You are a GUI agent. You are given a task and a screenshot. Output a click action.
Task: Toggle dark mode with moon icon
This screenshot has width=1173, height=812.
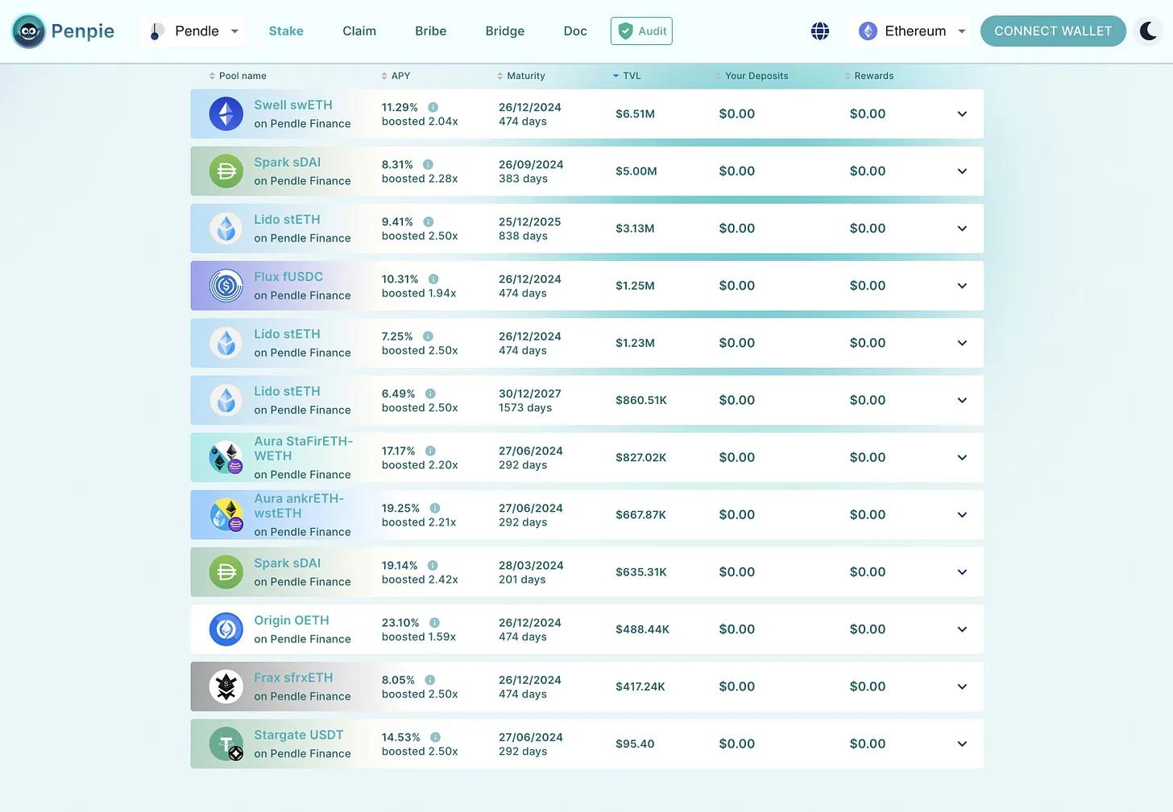pyautogui.click(x=1148, y=31)
